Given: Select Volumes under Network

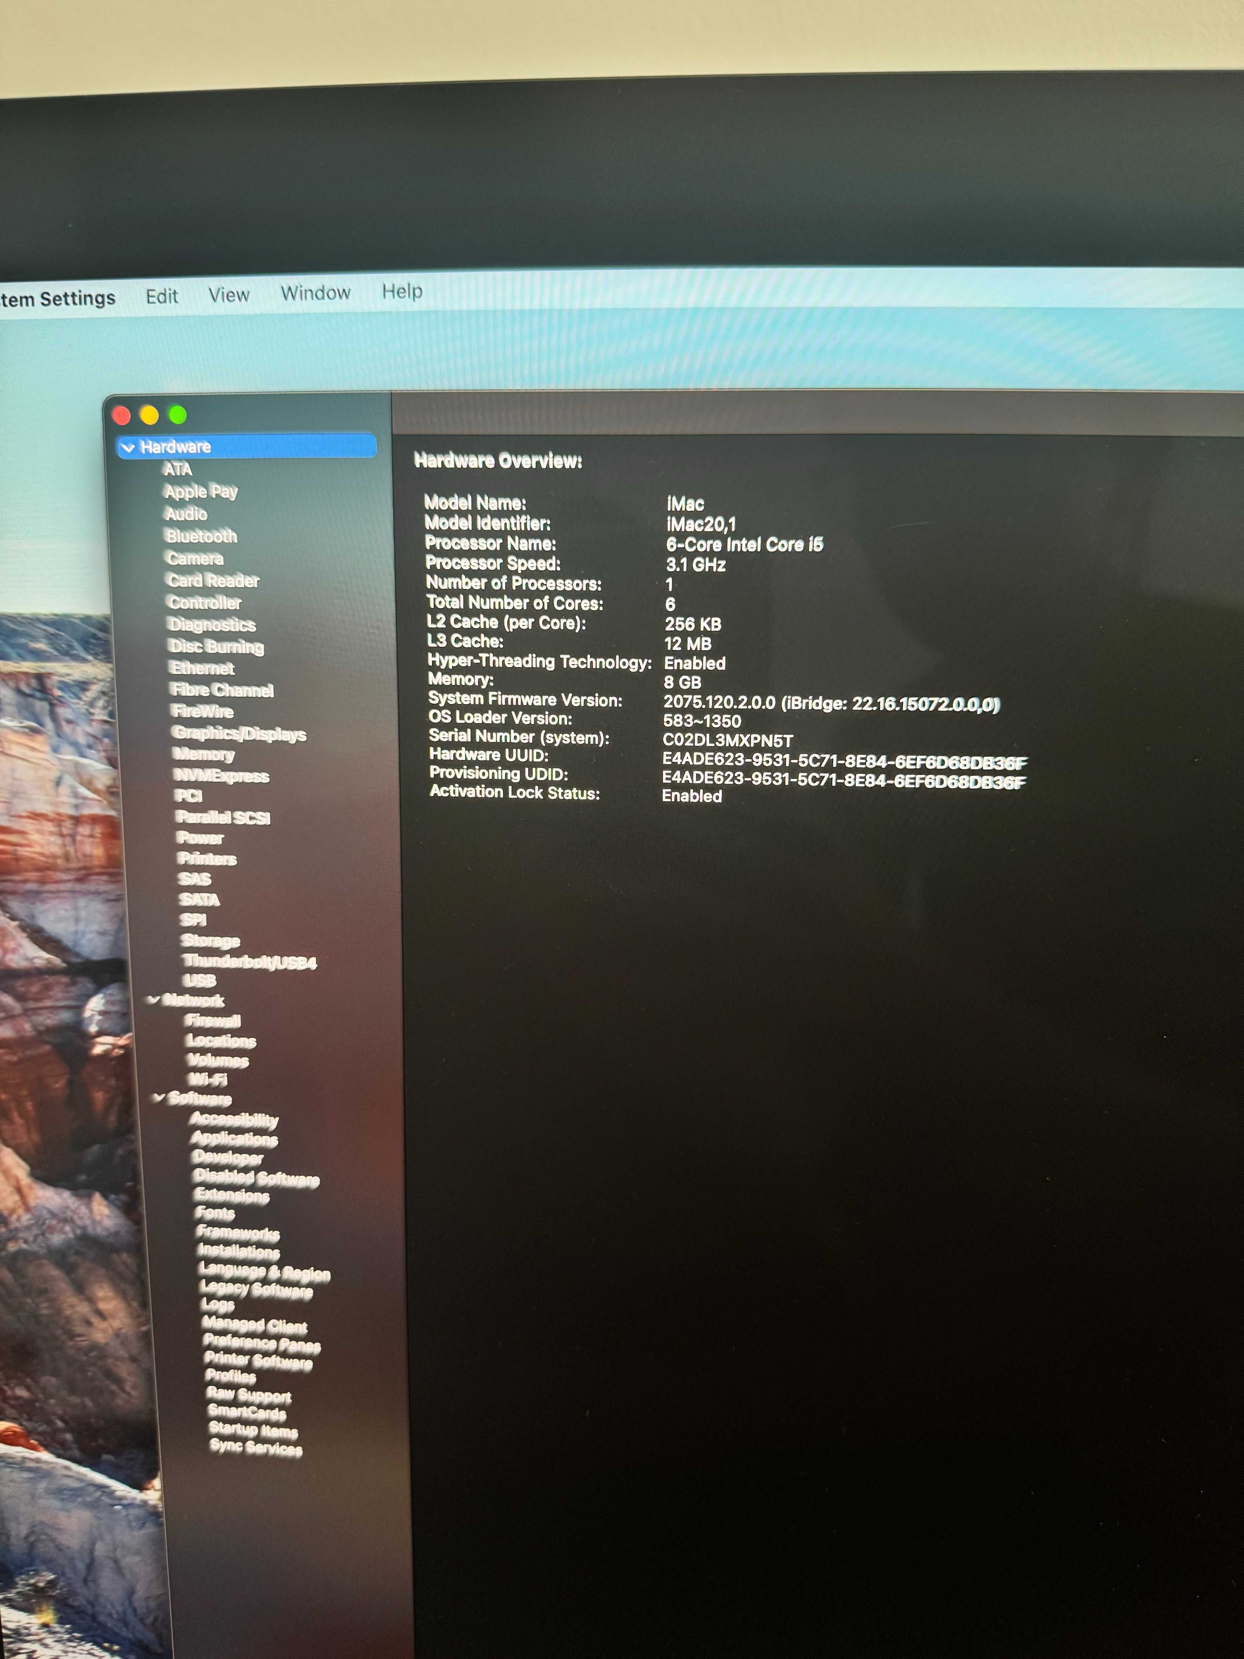Looking at the screenshot, I should tap(218, 1060).
